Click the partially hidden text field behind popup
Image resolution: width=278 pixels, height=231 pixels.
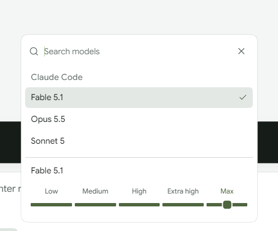pyautogui.click(x=11, y=188)
